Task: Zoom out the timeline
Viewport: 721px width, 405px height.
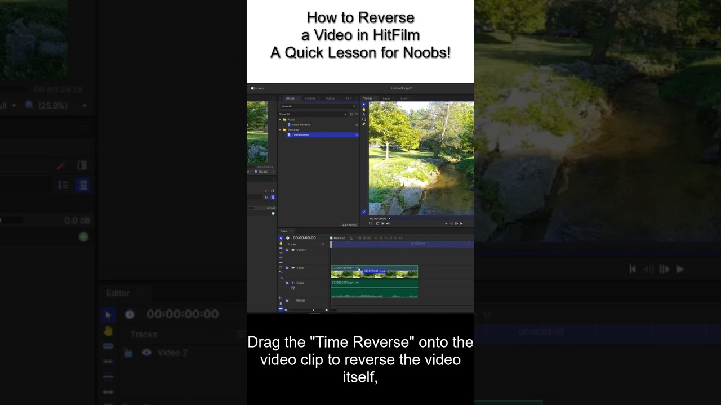Action: tap(286, 310)
